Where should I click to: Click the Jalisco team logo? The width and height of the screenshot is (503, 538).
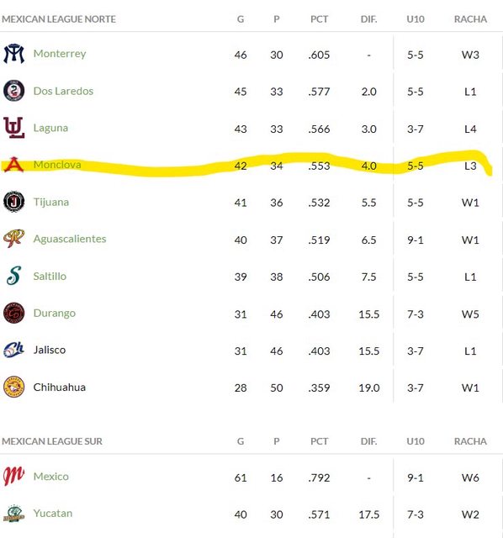pos(13,350)
